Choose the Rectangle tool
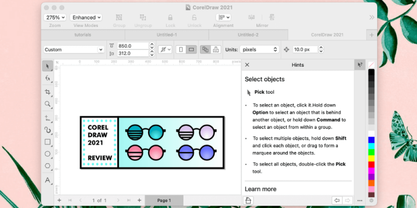The image size is (417, 208). (47, 141)
